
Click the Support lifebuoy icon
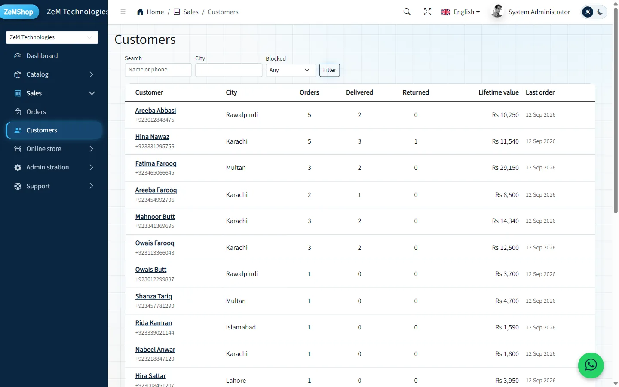click(18, 186)
